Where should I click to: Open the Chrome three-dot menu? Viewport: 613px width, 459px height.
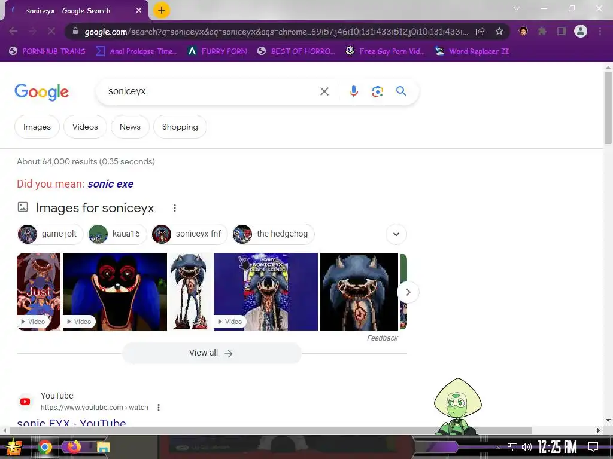pos(600,31)
